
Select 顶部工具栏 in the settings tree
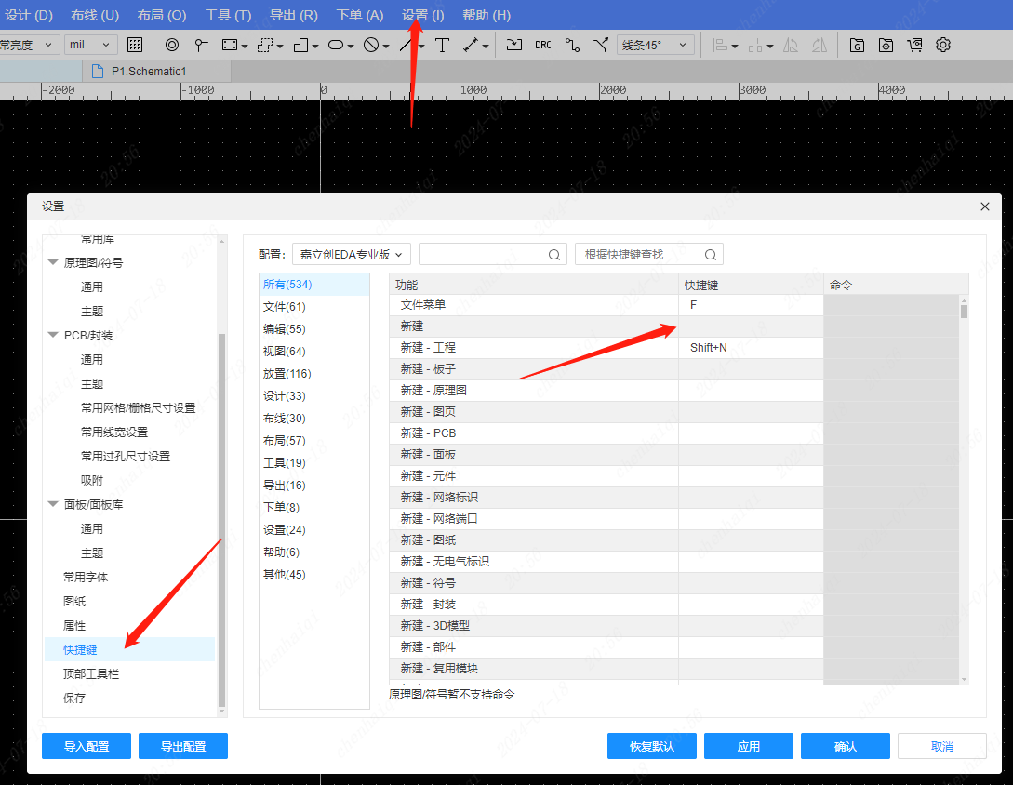click(91, 673)
